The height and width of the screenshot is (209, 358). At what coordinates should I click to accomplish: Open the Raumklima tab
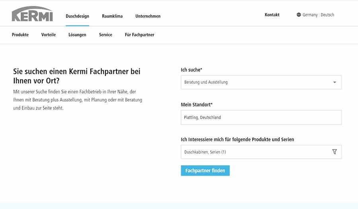click(x=112, y=16)
